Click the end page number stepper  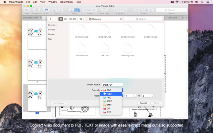point(152,96)
